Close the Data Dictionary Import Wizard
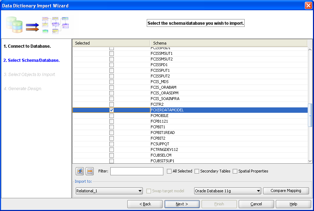314x211 pixels. 308,5
